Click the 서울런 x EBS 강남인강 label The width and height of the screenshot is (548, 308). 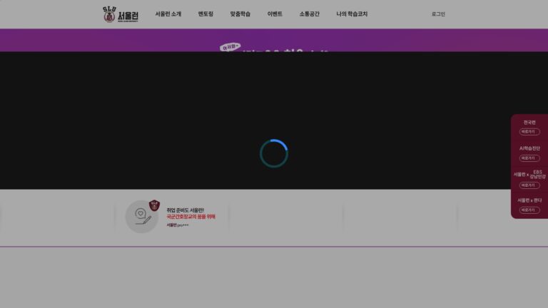(529, 174)
